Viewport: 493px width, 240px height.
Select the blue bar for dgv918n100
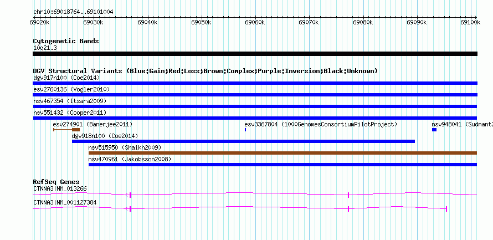(x=243, y=141)
